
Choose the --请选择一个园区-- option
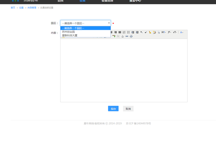pos(85,28)
